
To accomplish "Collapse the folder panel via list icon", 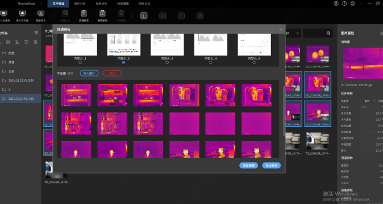I will 36,33.
